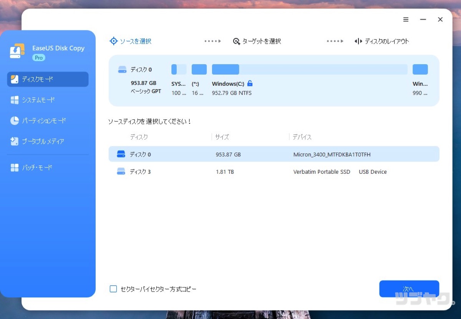Click the ソースを選択 target icon

tap(114, 41)
